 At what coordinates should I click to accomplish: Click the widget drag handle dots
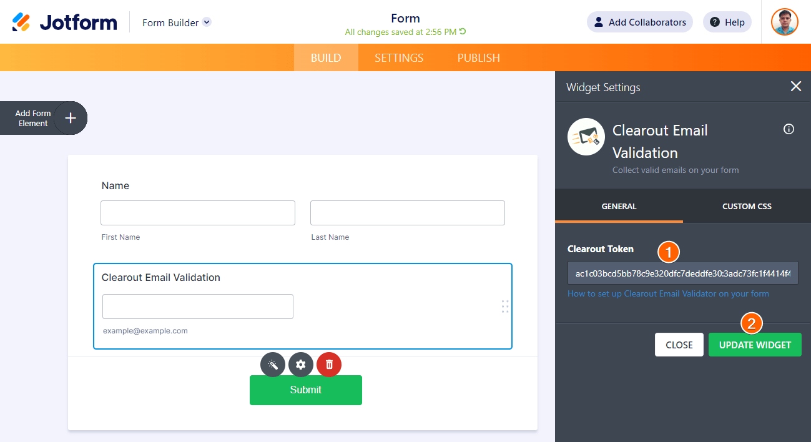pyautogui.click(x=505, y=306)
